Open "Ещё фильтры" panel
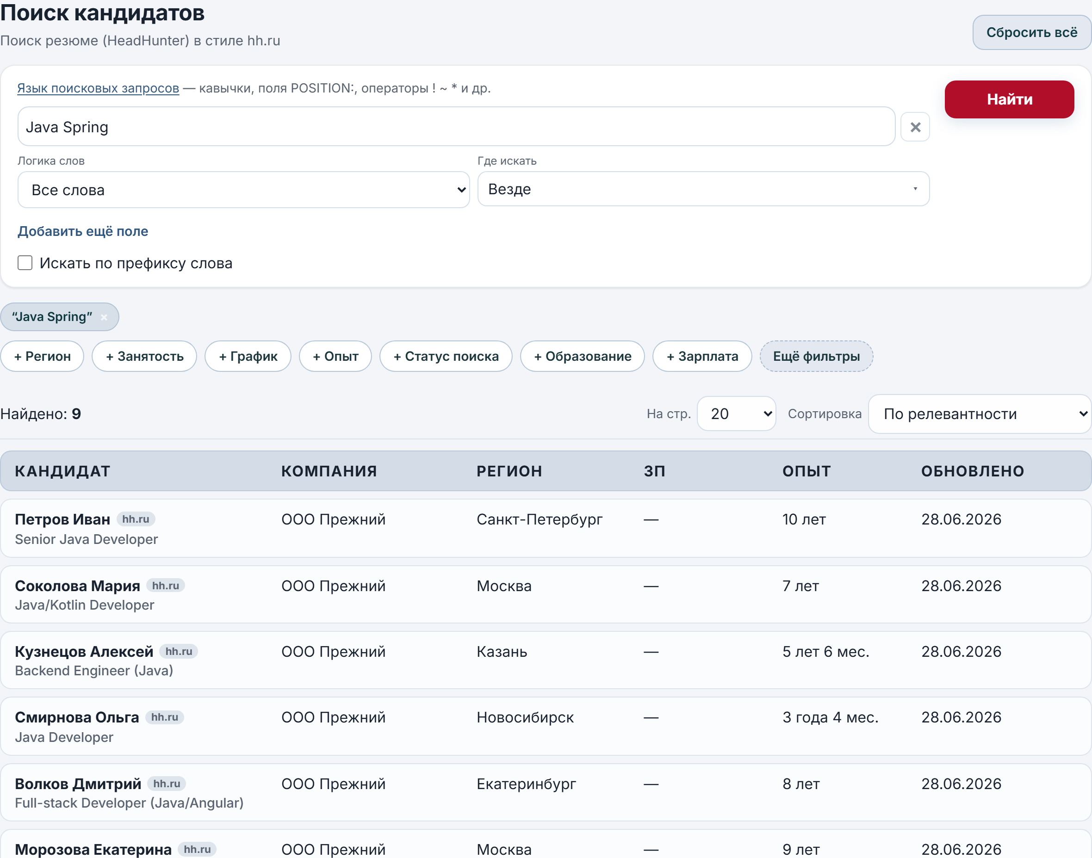The width and height of the screenshot is (1092, 858). (x=816, y=356)
